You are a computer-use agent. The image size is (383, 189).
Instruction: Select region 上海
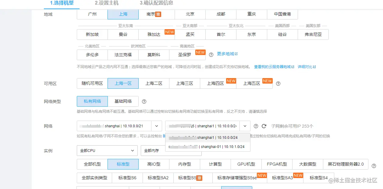click(x=123, y=14)
